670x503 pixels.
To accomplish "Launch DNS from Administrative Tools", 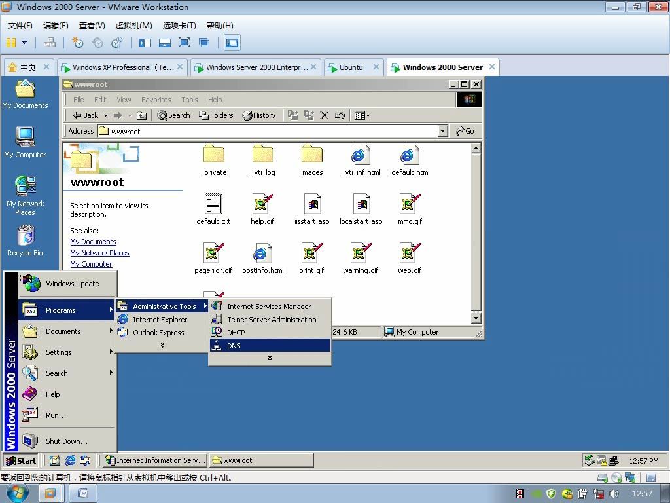I will pyautogui.click(x=270, y=346).
